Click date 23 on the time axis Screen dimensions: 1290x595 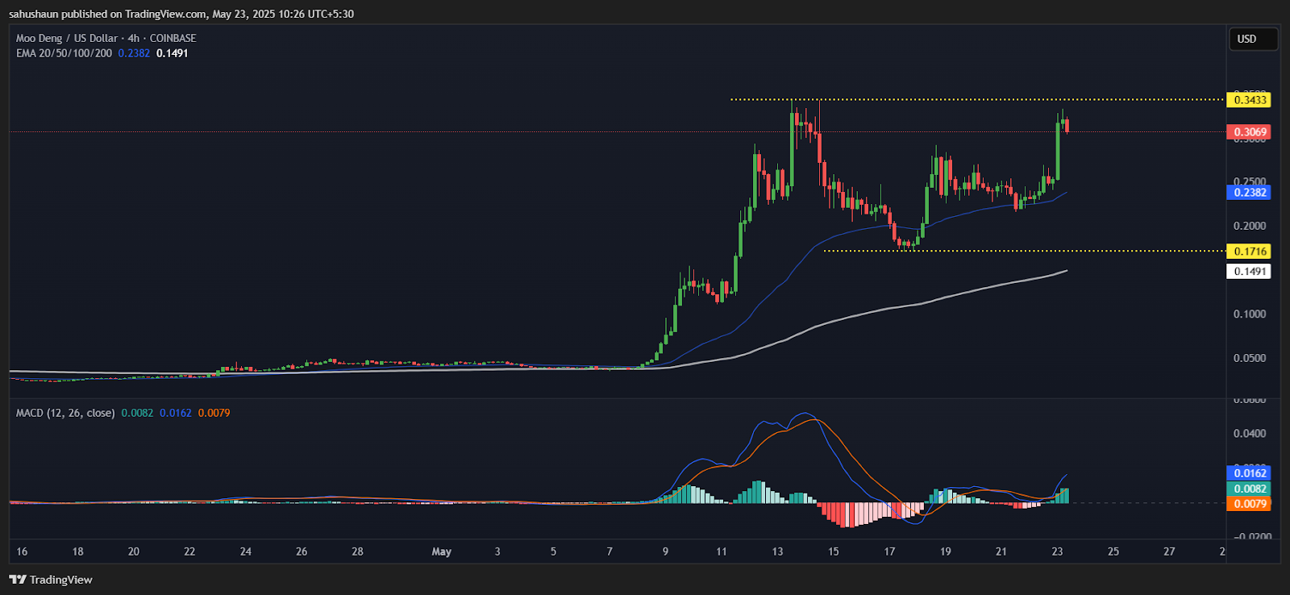tap(1057, 551)
